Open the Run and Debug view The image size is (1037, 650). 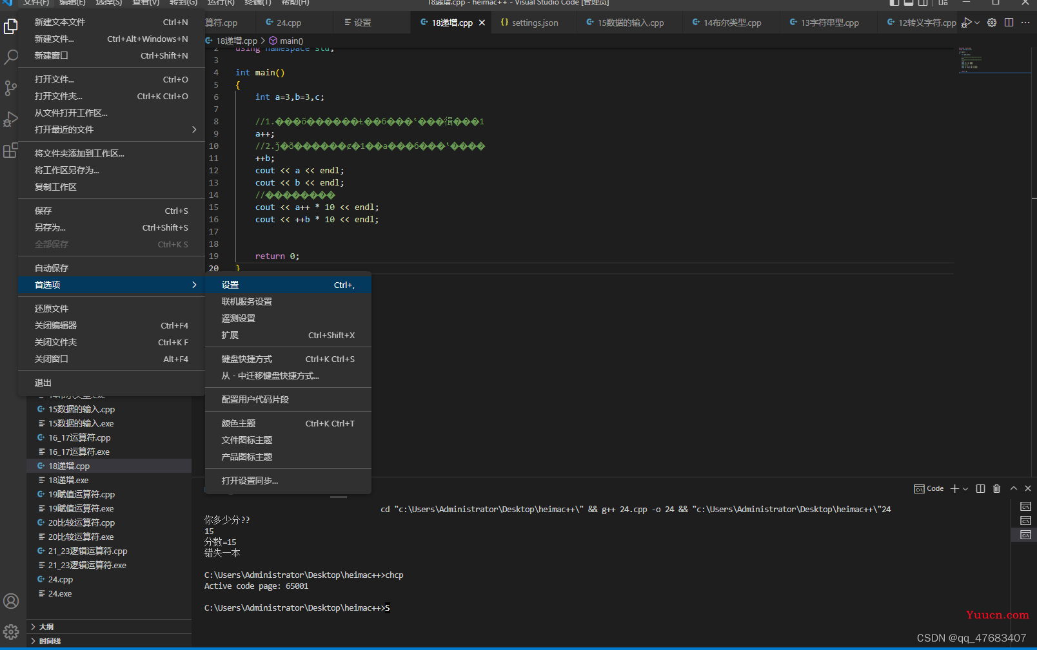[x=11, y=119]
